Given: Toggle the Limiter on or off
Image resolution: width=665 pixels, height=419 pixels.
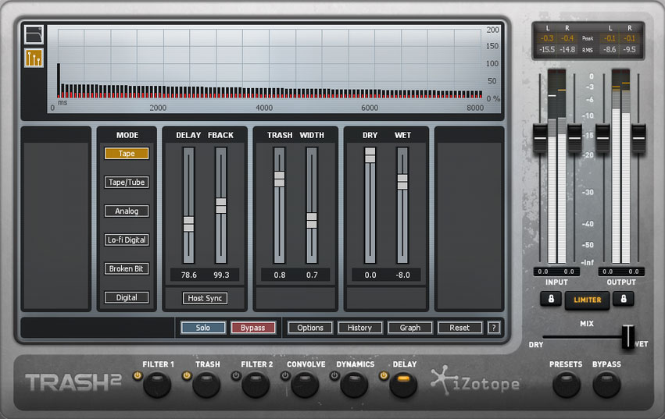Looking at the screenshot, I should [587, 300].
